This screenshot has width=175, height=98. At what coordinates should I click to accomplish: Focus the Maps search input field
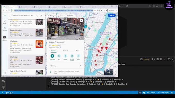(x=23, y=16)
